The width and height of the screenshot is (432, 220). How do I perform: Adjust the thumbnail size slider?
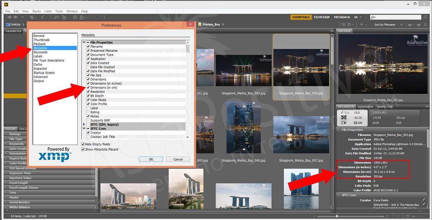click(337, 216)
